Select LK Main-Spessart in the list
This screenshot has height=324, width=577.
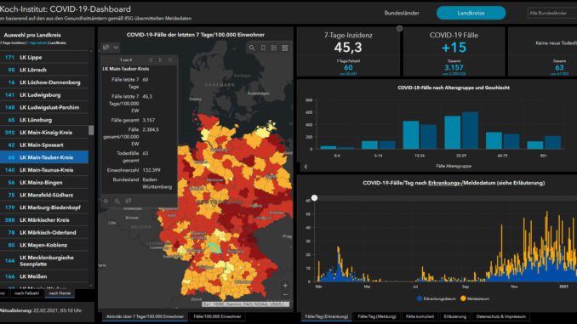coord(44,145)
